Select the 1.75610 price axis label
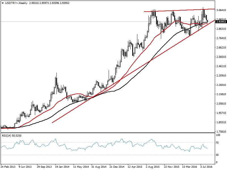Screen dimensions: 227x170 tap(221, 131)
